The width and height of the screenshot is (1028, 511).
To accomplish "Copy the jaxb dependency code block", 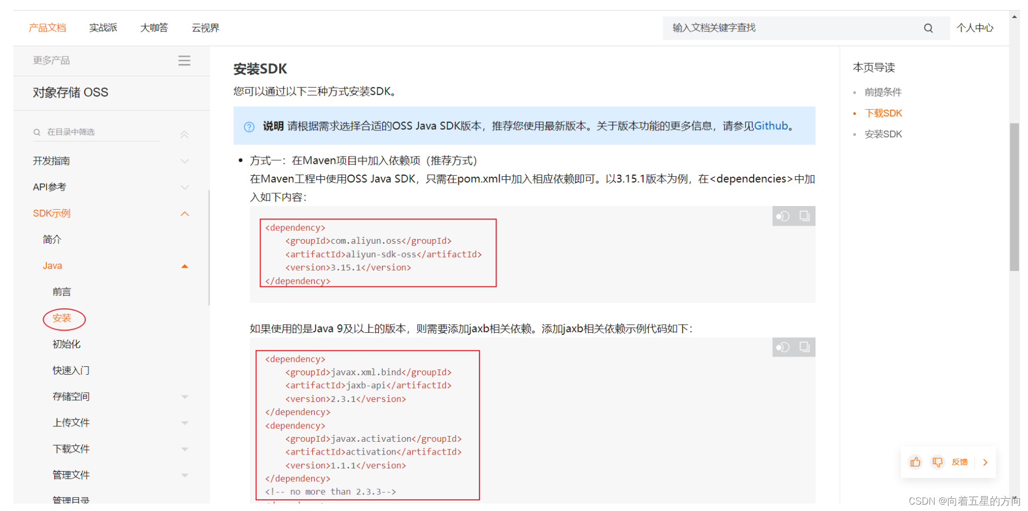I will click(x=804, y=347).
